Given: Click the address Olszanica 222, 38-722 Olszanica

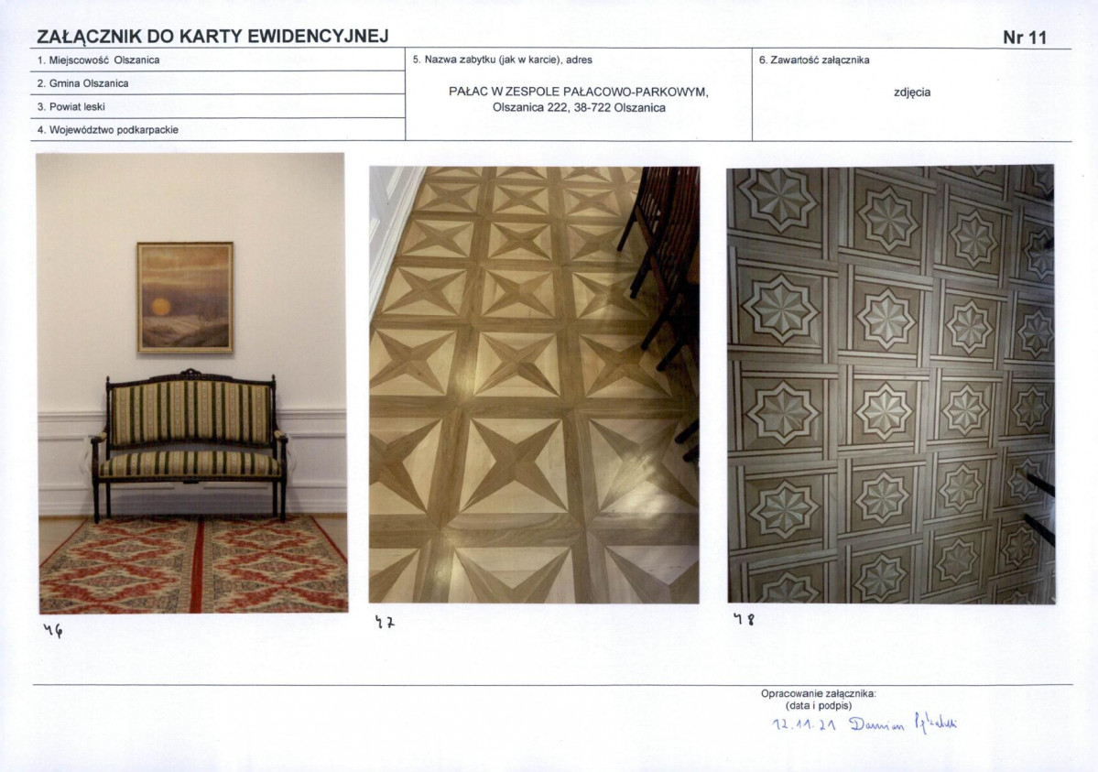Looking at the screenshot, I should [x=579, y=108].
